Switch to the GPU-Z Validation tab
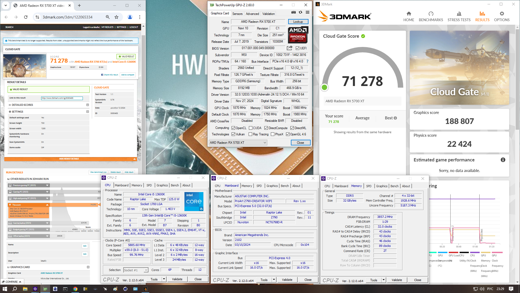This screenshot has width=520, height=293. pos(268,14)
